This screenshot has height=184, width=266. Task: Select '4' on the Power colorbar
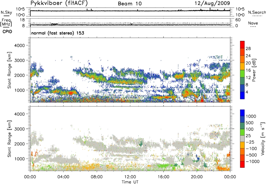(x=247, y=92)
